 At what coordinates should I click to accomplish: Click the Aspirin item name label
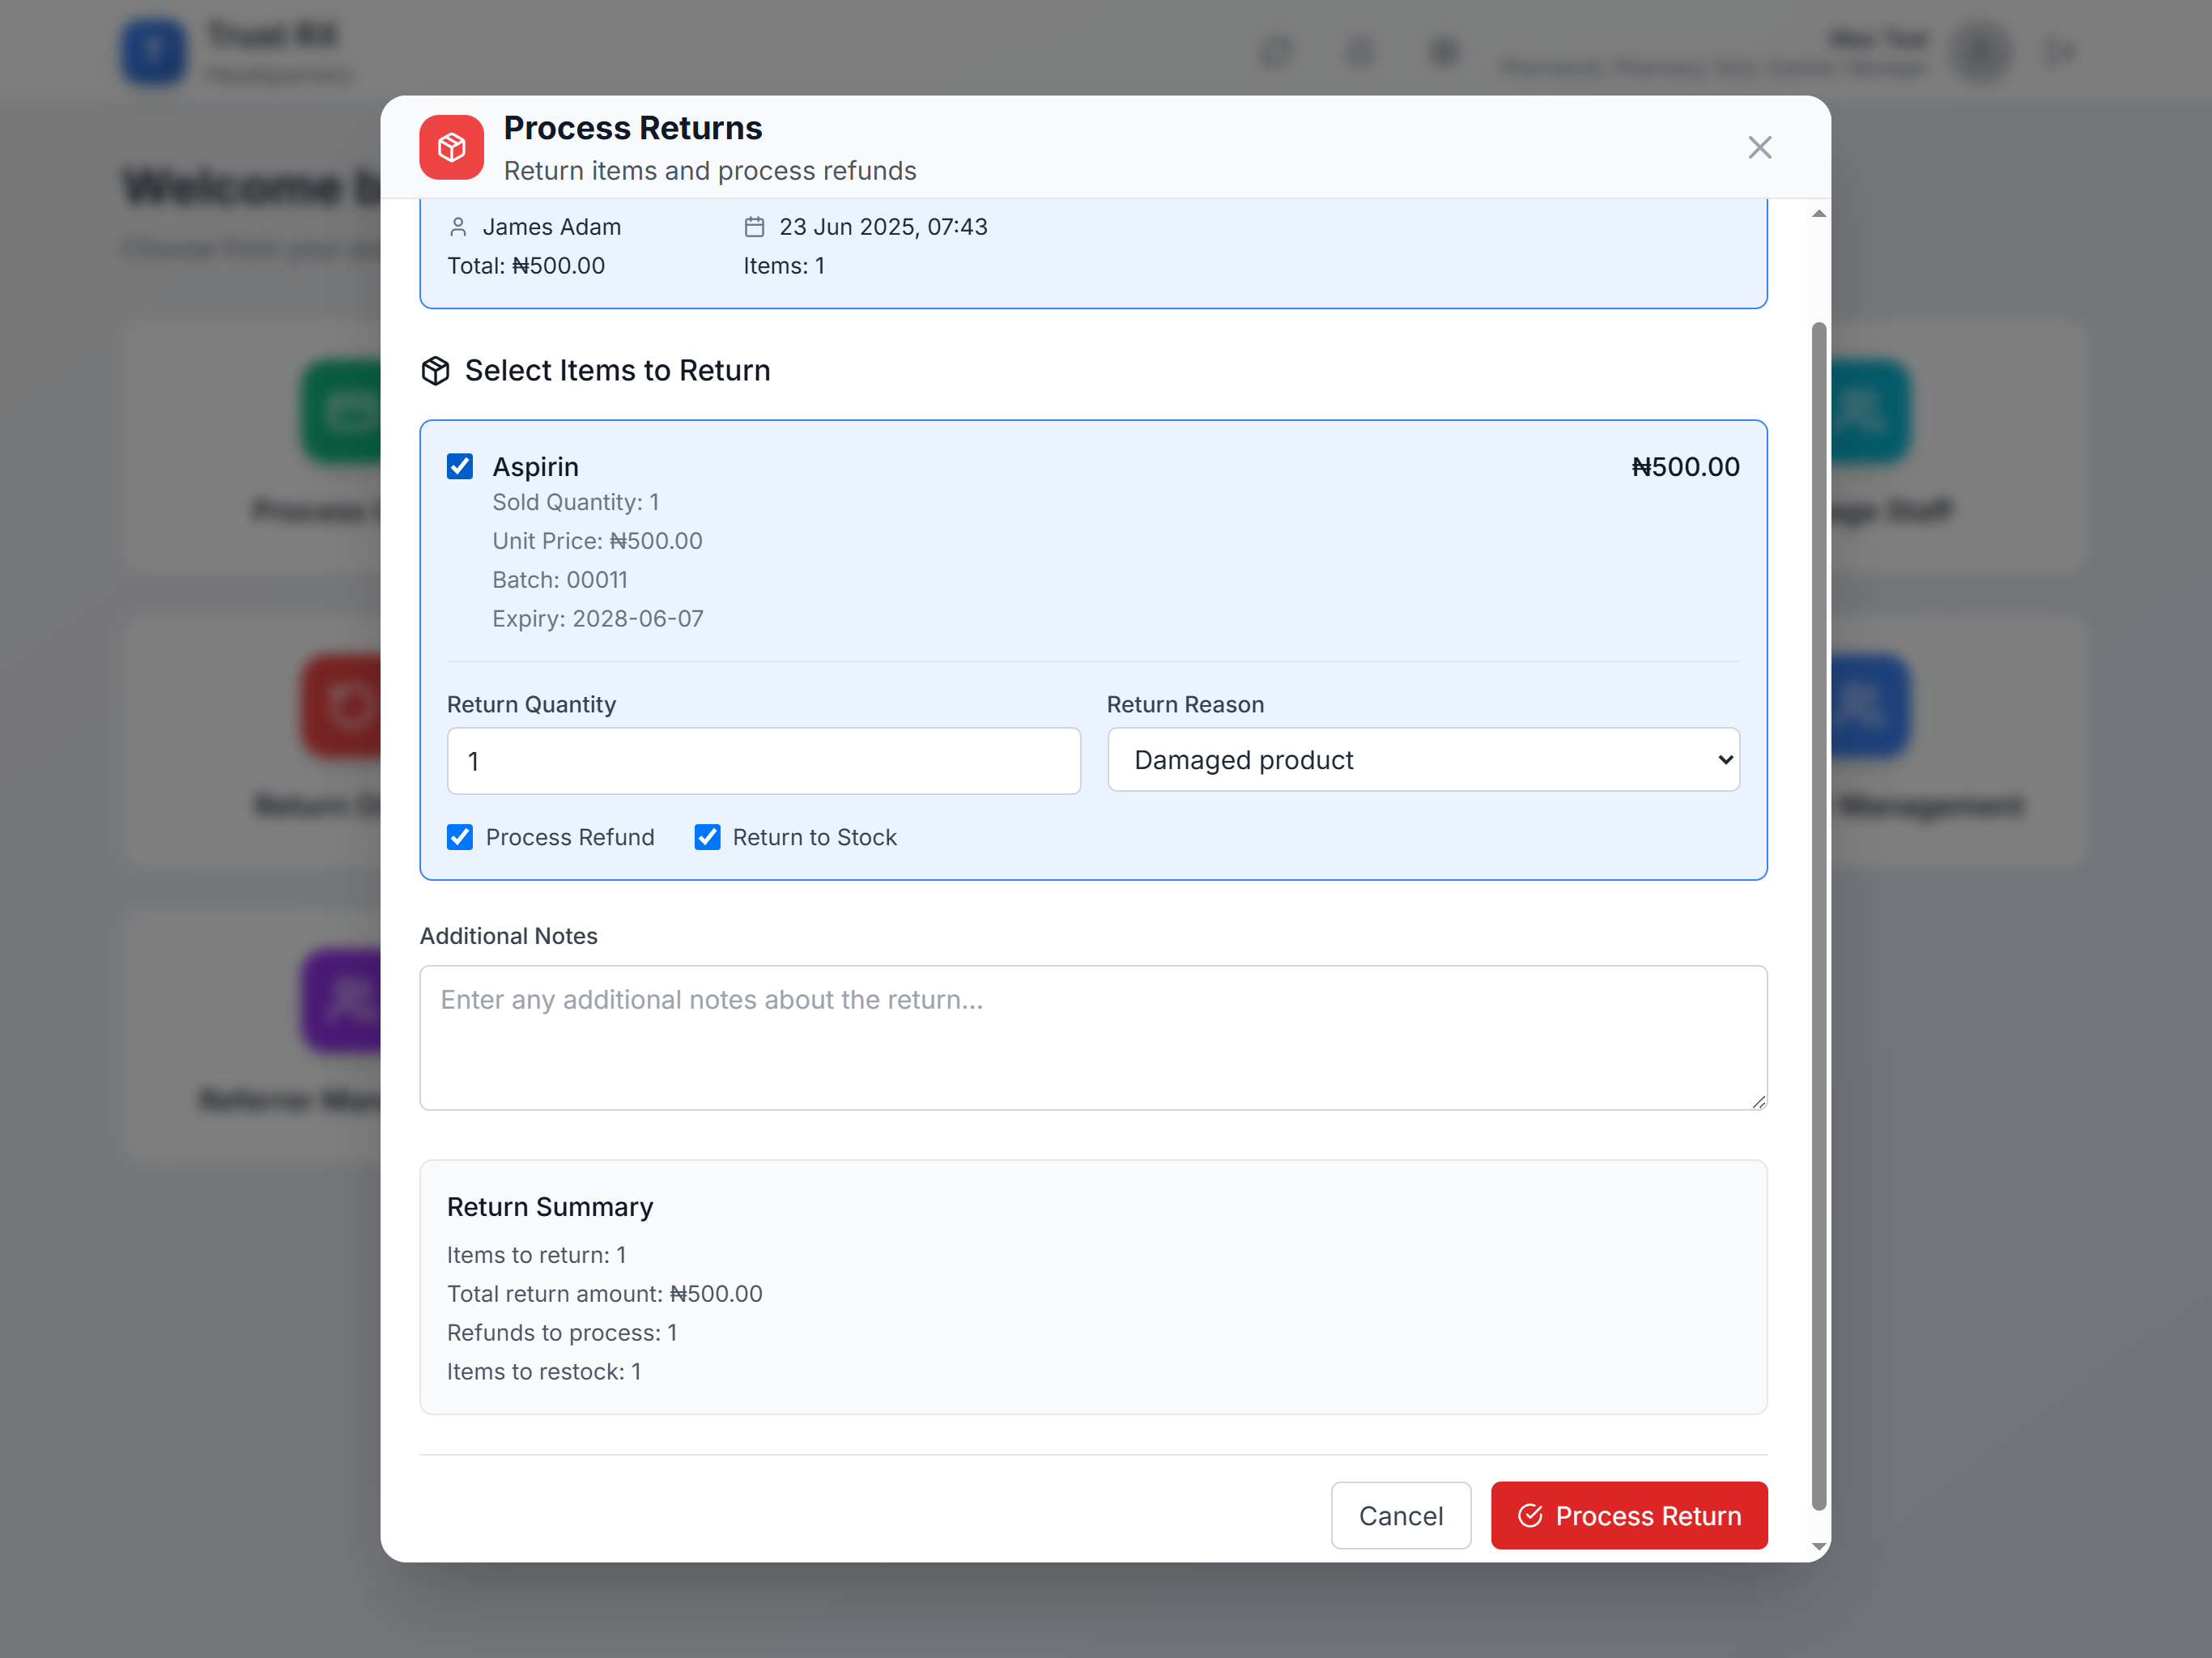(535, 467)
